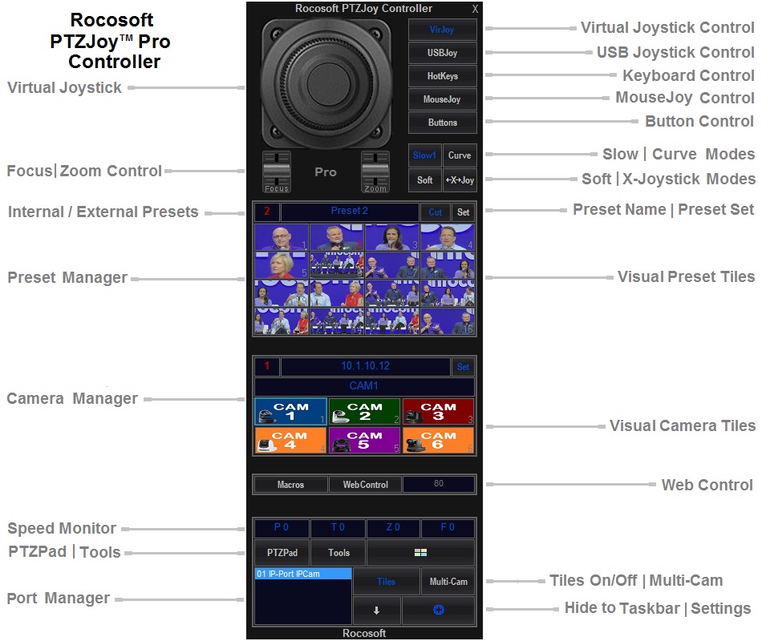Click the WebControl button
The width and height of the screenshot is (770, 641).
[x=365, y=485]
